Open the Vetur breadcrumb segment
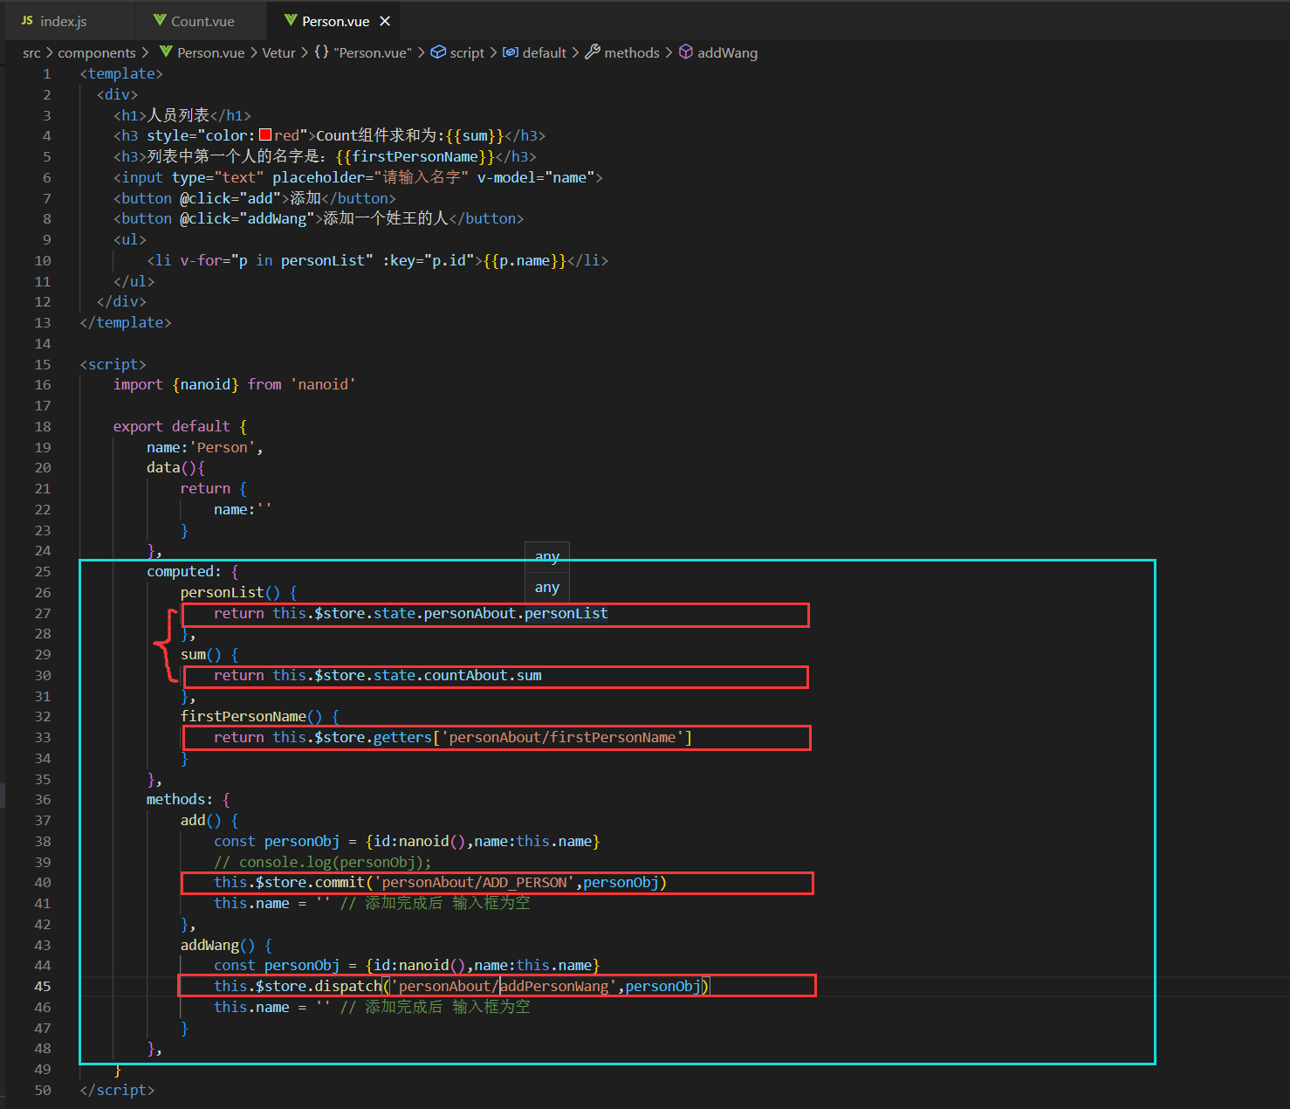 (278, 53)
